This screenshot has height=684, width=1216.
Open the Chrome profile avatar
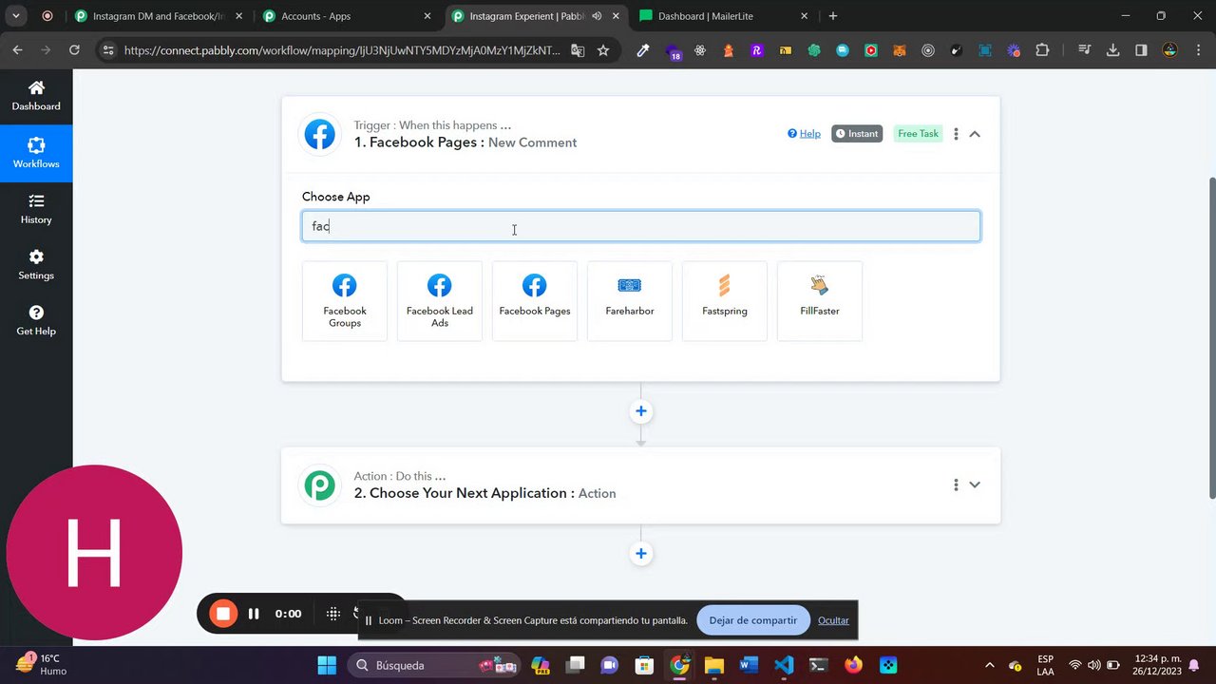point(1169,50)
